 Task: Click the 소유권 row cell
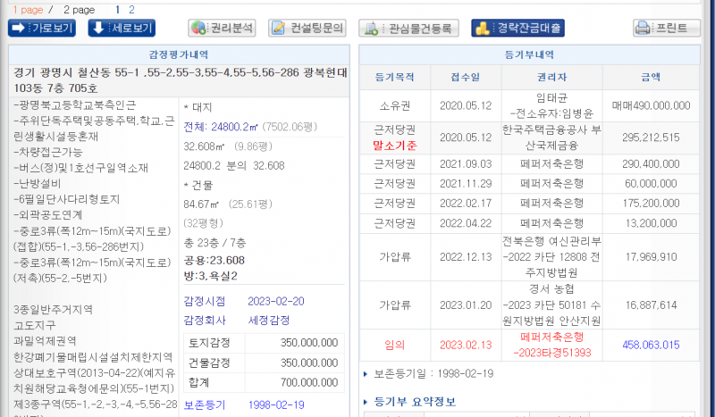click(x=395, y=105)
